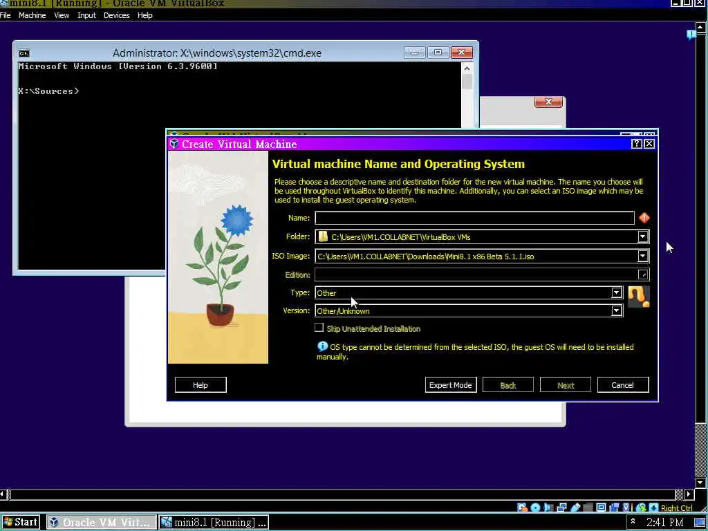Click the network adapters status icon
Viewport: 708px width, 531px height.
(x=561, y=507)
